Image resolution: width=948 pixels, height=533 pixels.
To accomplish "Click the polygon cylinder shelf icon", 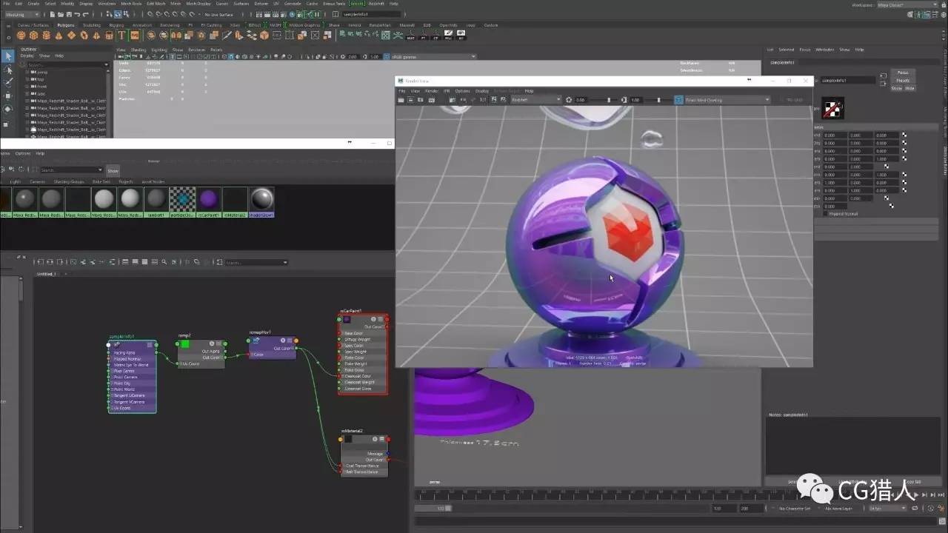I will point(47,35).
